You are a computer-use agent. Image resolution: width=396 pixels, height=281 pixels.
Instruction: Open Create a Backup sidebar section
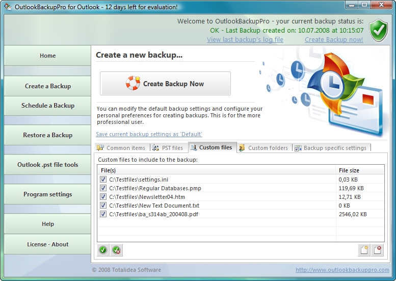tap(47, 86)
